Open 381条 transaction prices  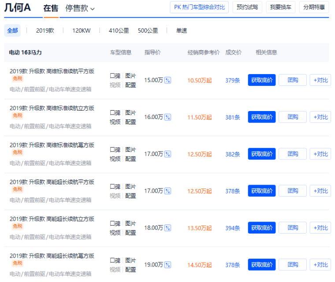pos(233,118)
